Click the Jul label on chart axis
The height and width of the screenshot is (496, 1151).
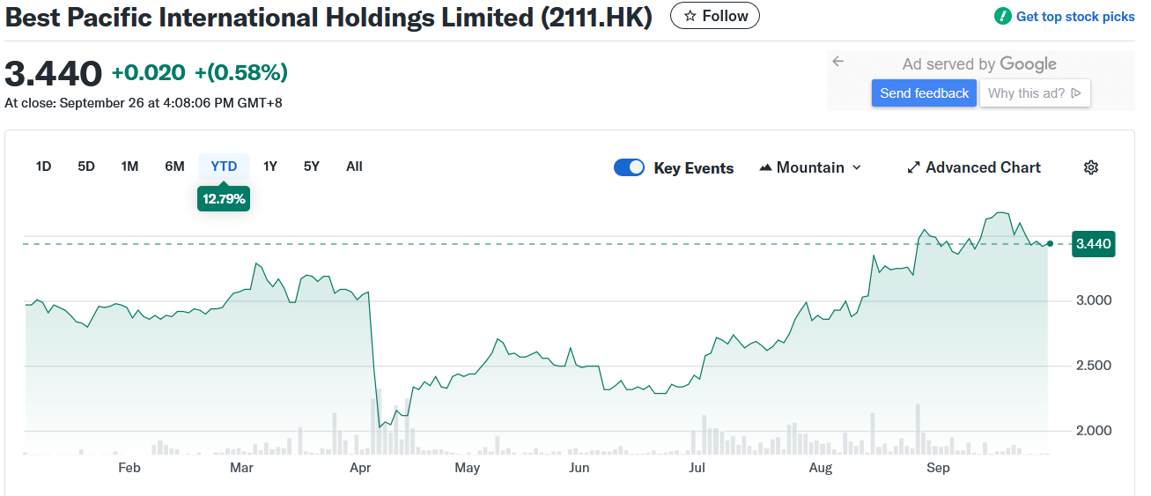tap(697, 468)
